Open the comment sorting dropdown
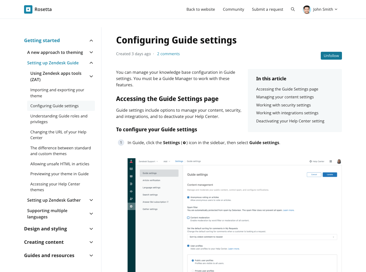Screen dimensions: 366x272 point(262,237)
